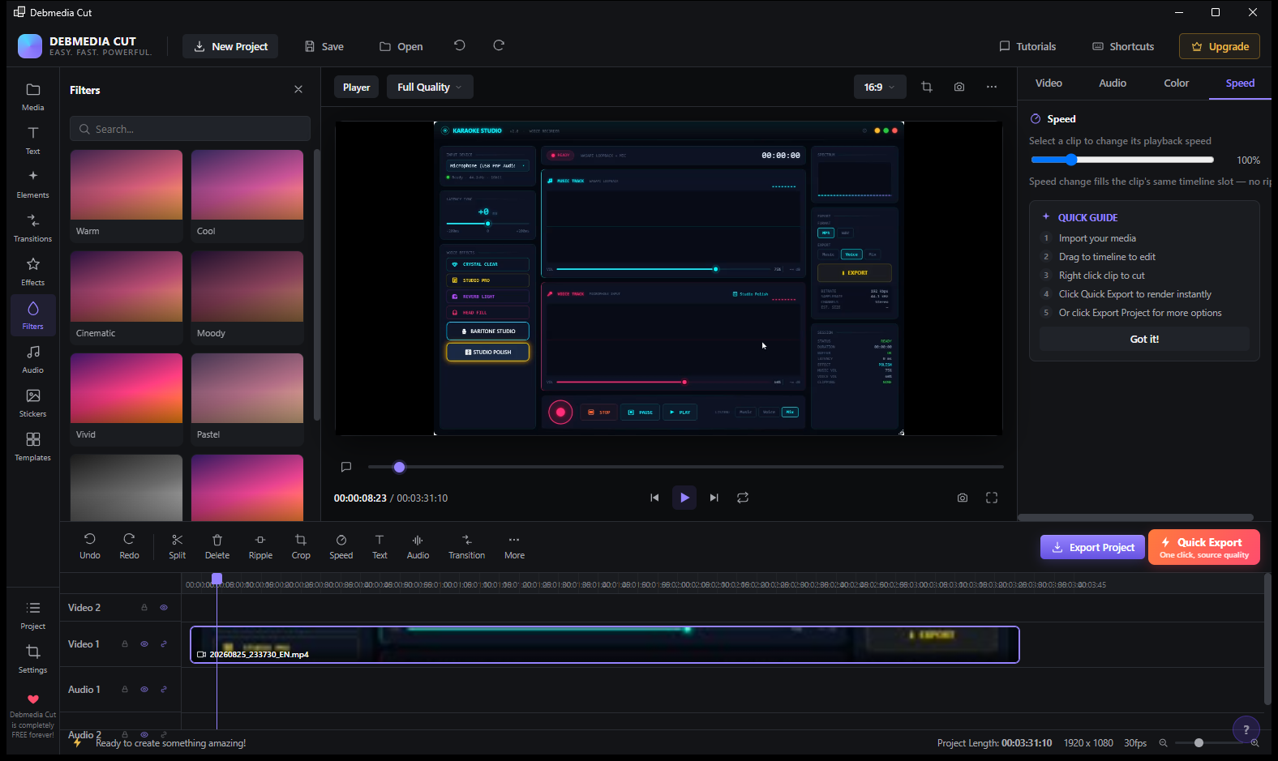Screen dimensions: 1278x761
Task: Click the Speed tool in timeline toolbar
Action: 341,546
